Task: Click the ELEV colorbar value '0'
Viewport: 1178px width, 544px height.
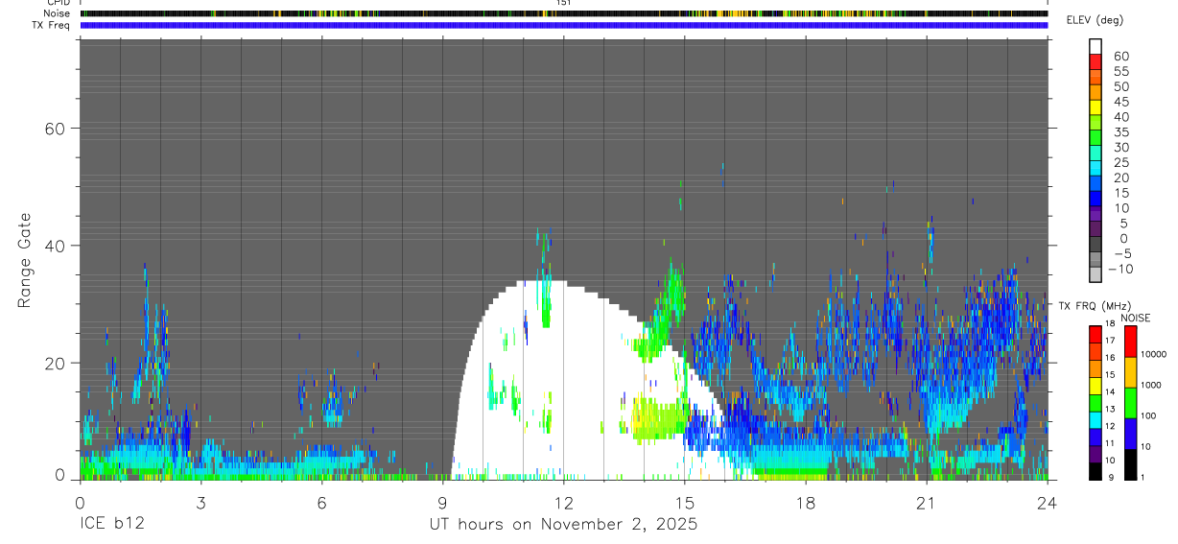Action: (x=1124, y=239)
